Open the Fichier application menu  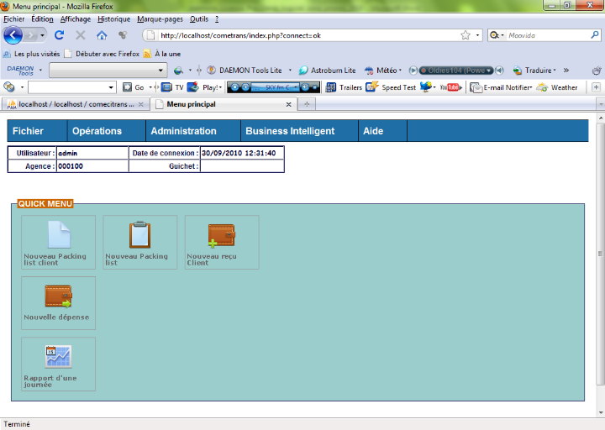pos(37,131)
